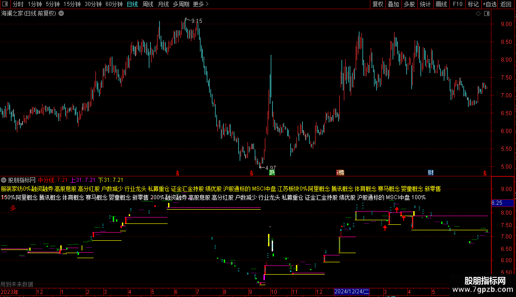The image size is (516, 297).
Task: Click the 4.97 low price label
Action: tap(270, 168)
